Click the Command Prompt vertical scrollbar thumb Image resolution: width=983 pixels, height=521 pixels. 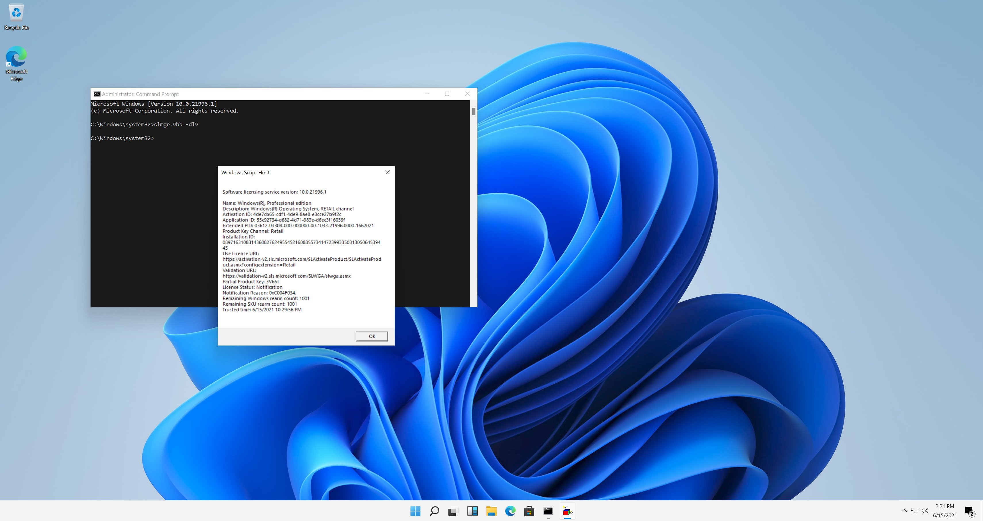pyautogui.click(x=474, y=111)
